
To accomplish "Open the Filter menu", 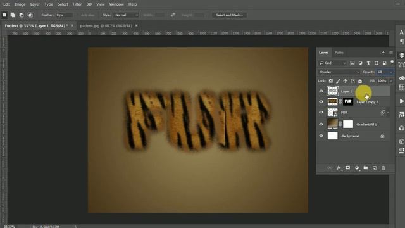I will (77, 4).
